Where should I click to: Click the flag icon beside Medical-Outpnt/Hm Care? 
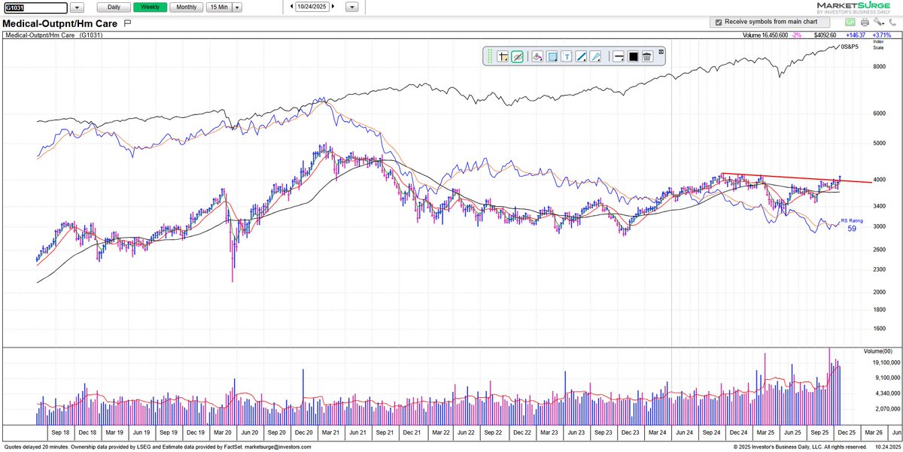pyautogui.click(x=127, y=23)
